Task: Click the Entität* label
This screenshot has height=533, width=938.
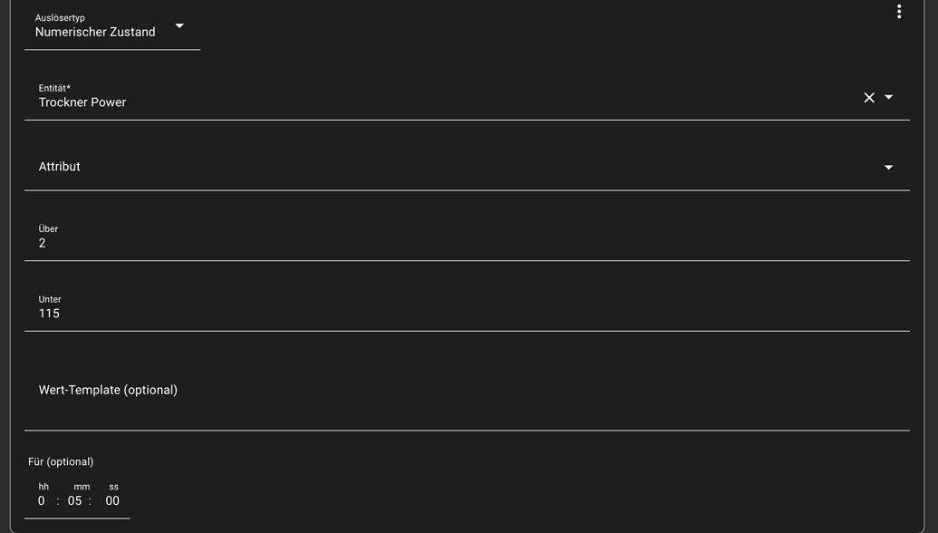Action: click(54, 88)
